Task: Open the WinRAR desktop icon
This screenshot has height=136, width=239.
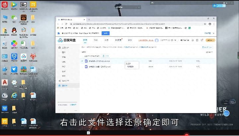Action: (x=24, y=69)
